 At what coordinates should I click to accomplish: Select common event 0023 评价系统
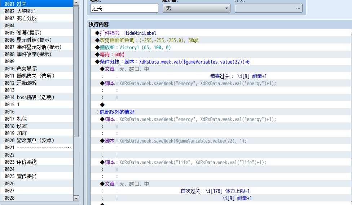coord(37,162)
